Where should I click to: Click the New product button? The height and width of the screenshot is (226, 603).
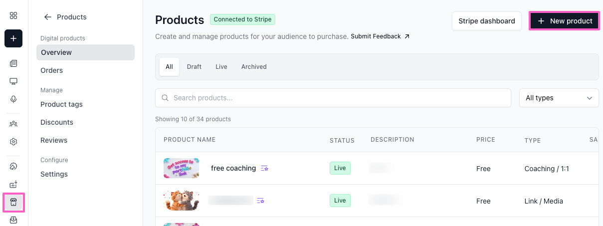click(564, 21)
